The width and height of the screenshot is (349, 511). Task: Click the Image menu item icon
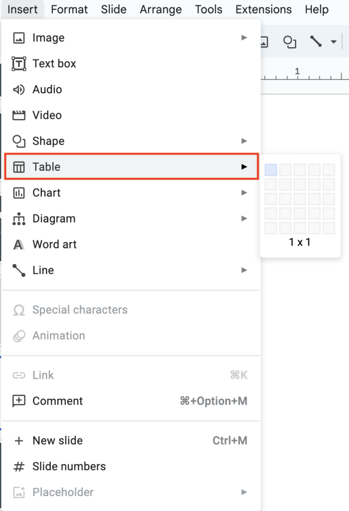[x=18, y=37]
